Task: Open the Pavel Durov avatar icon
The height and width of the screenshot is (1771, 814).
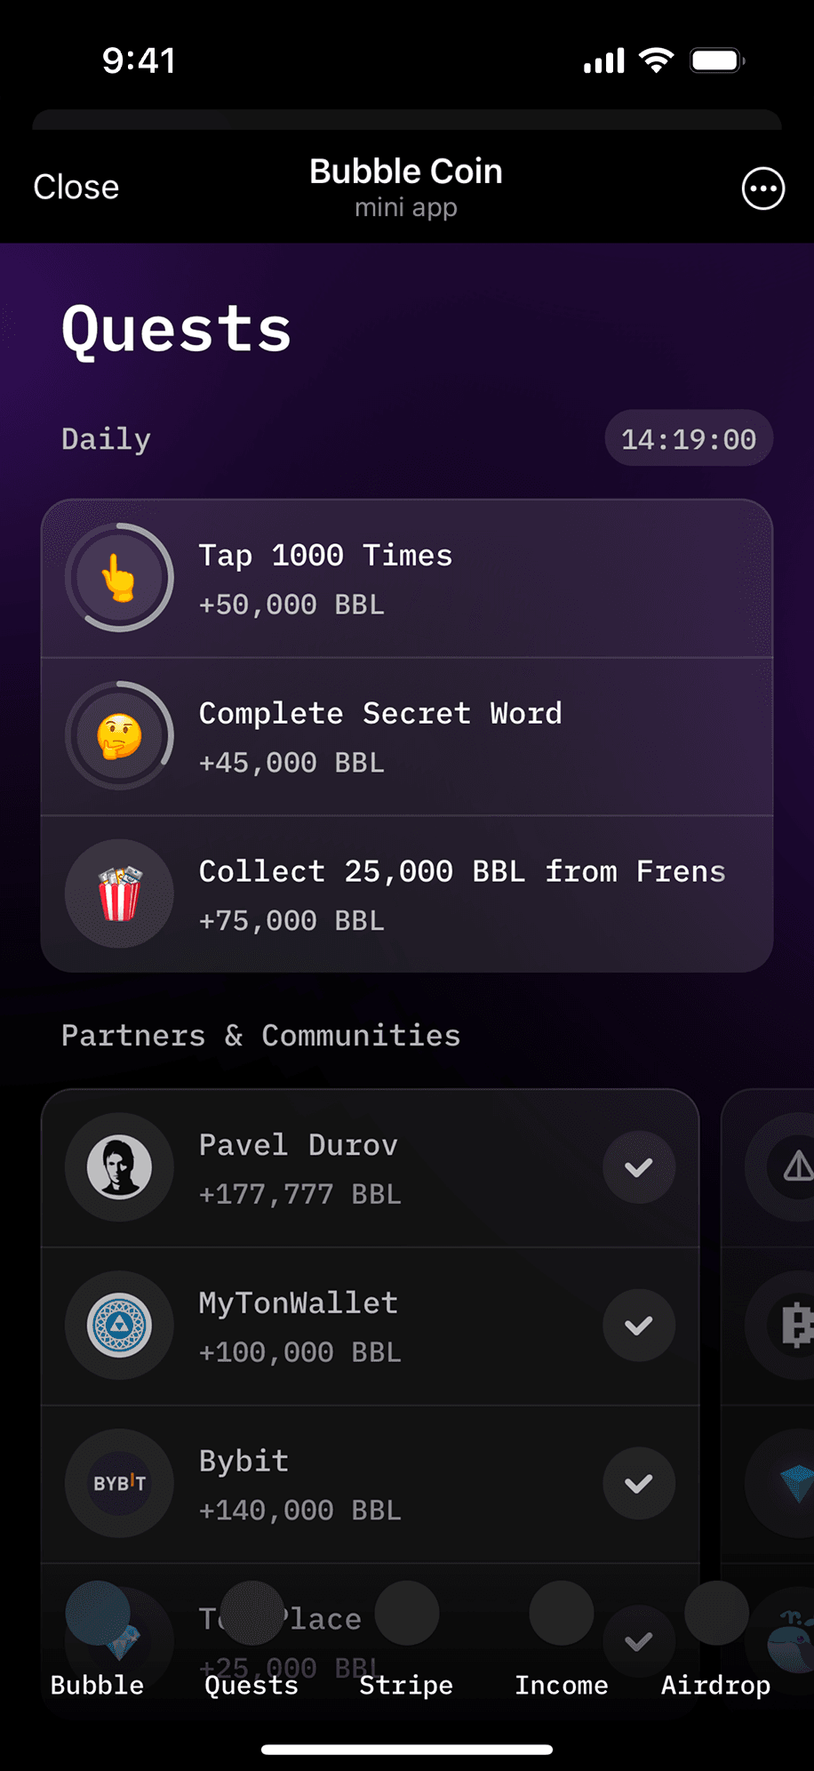Action: (119, 1167)
